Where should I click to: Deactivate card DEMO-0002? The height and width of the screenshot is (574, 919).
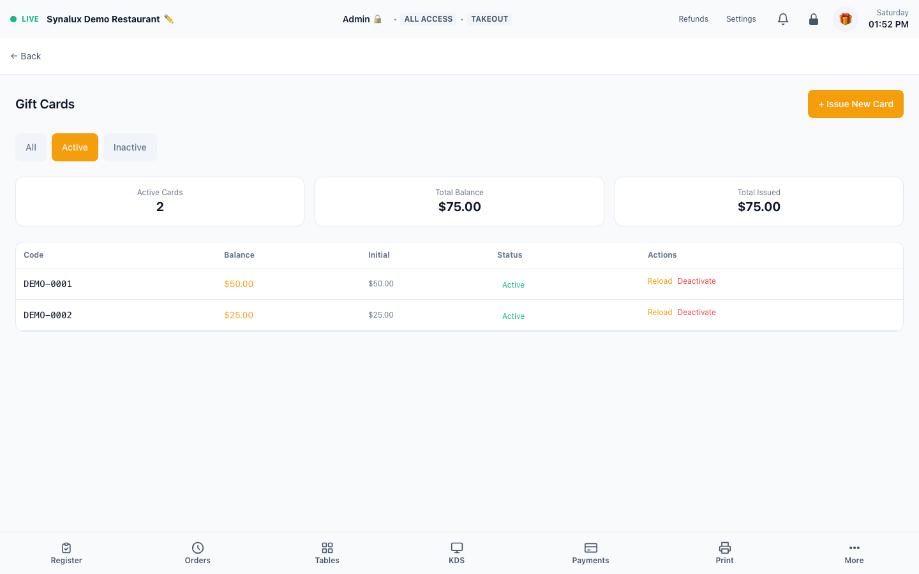tap(697, 313)
